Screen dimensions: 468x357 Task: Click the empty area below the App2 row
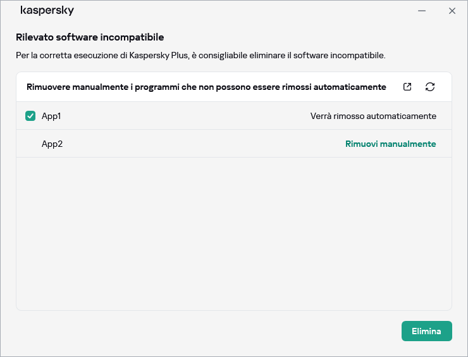click(234, 234)
